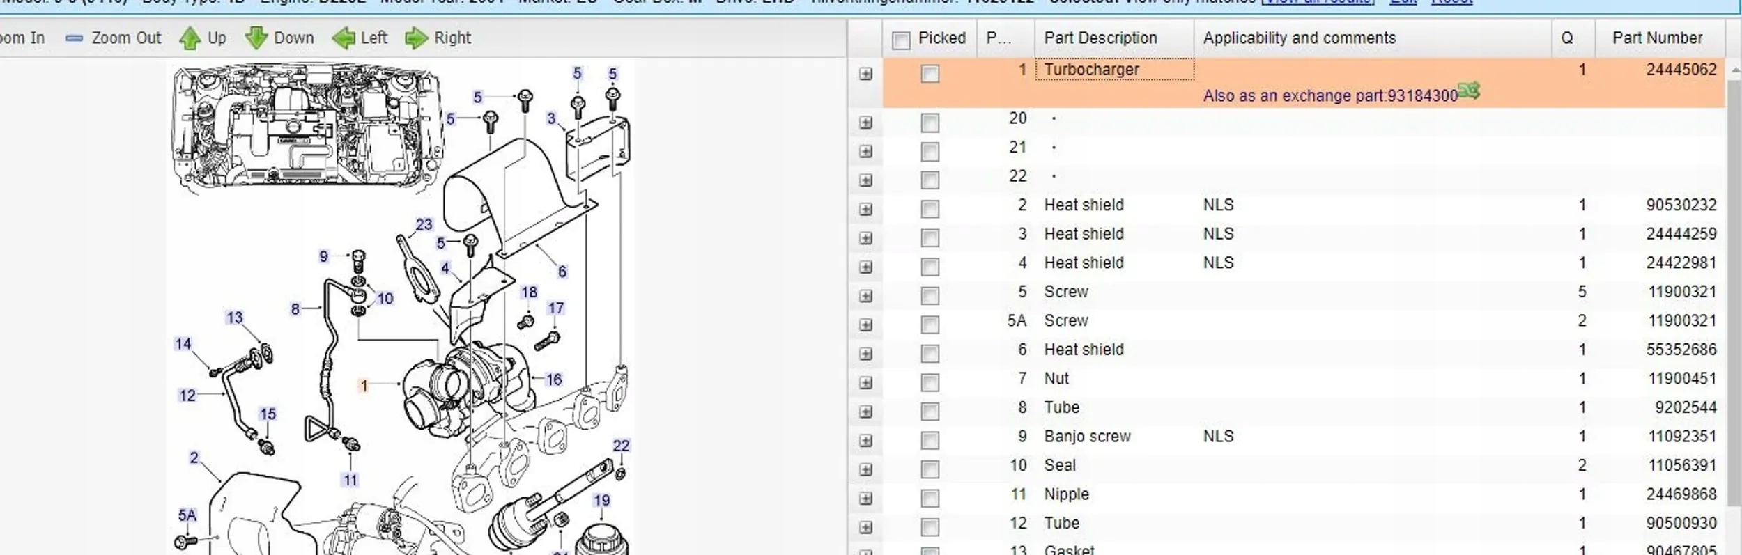Check the Nut row checkbox
Viewport: 1742px width, 555px height.
tap(930, 383)
